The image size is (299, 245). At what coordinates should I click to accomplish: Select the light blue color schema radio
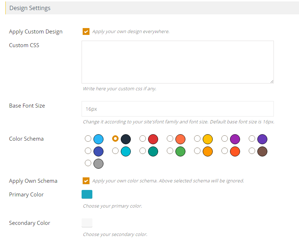88,139
